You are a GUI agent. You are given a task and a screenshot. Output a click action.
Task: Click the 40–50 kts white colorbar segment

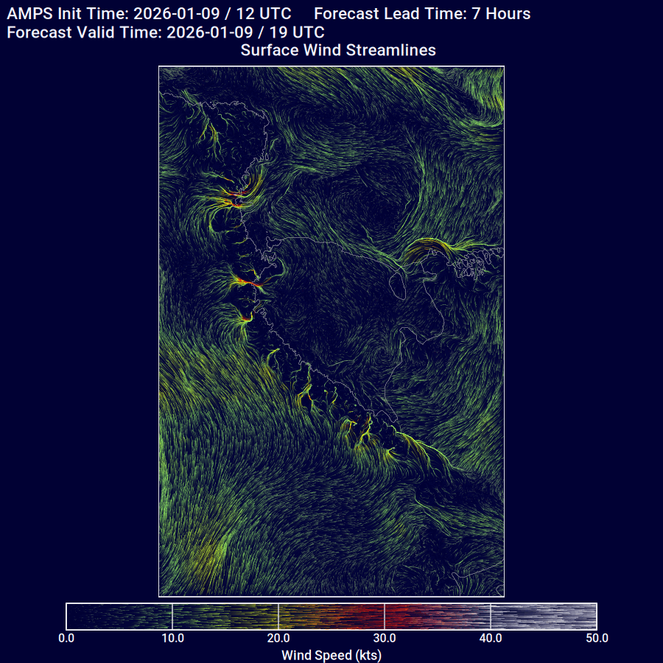pyautogui.click(x=544, y=617)
